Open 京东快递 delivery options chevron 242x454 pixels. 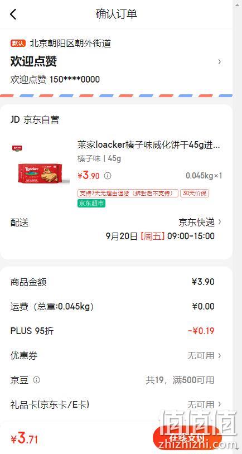point(220,222)
